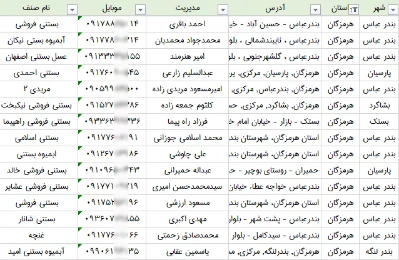The height and width of the screenshot is (260, 399).
Task: Click the بستنی فروشی راهپیما trade name cell
Action: click(x=39, y=122)
